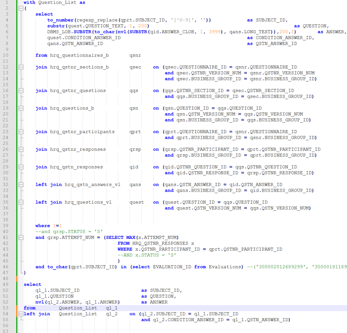Click 'DBMS_LOB' on line 6
This screenshot has width=347, height=333.
pyautogui.click(x=59, y=32)
